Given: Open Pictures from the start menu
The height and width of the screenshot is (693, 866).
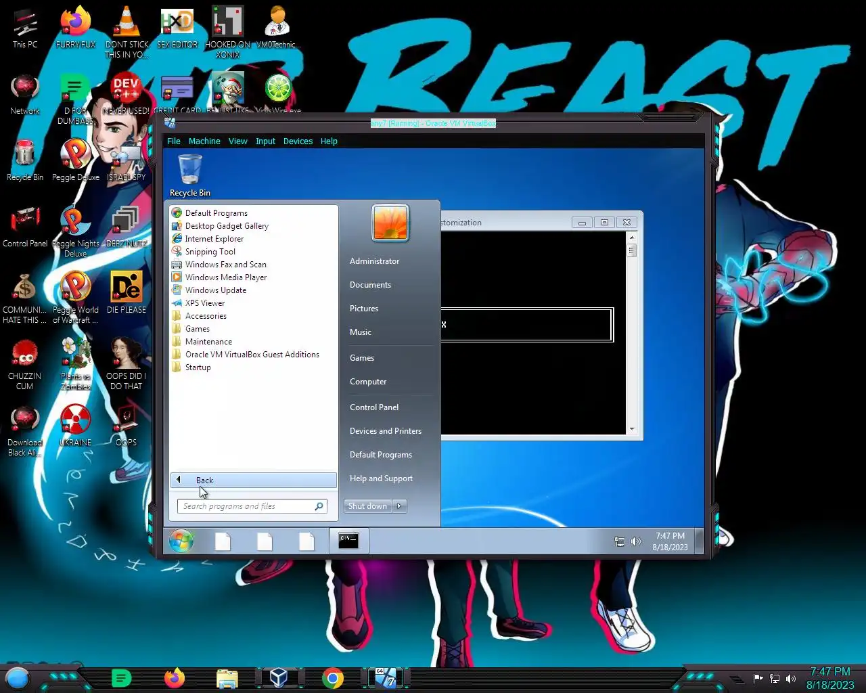Looking at the screenshot, I should [364, 309].
